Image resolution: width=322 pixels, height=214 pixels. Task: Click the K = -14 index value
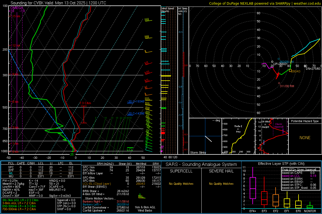point(34,181)
